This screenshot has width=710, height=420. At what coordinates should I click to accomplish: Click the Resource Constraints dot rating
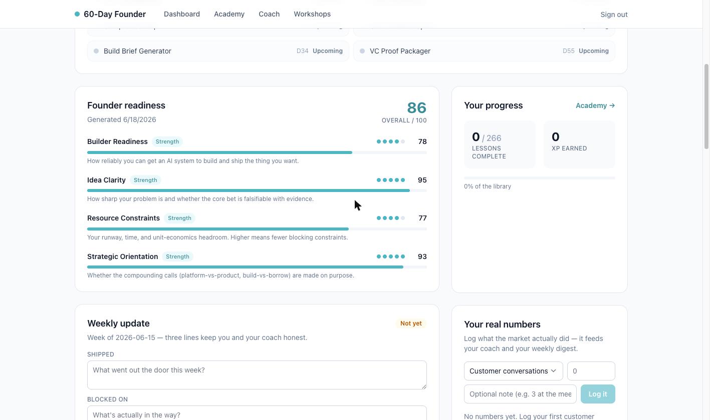click(391, 218)
